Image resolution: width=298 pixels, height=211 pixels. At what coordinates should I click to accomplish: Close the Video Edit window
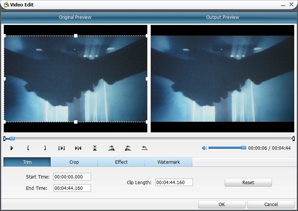point(291,5)
